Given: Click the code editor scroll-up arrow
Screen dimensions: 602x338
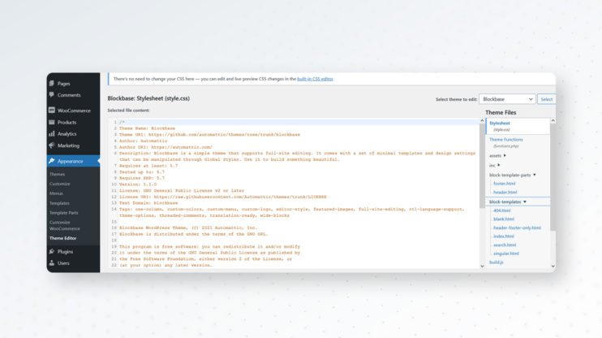Looking at the screenshot, I should (482, 121).
